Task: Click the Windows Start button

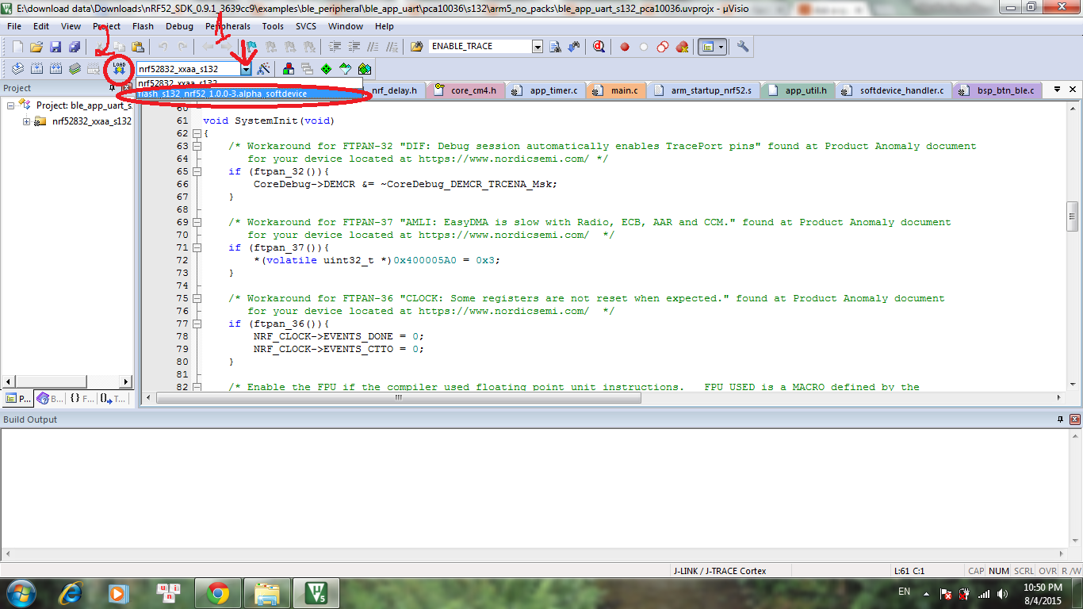Action: tap(21, 592)
